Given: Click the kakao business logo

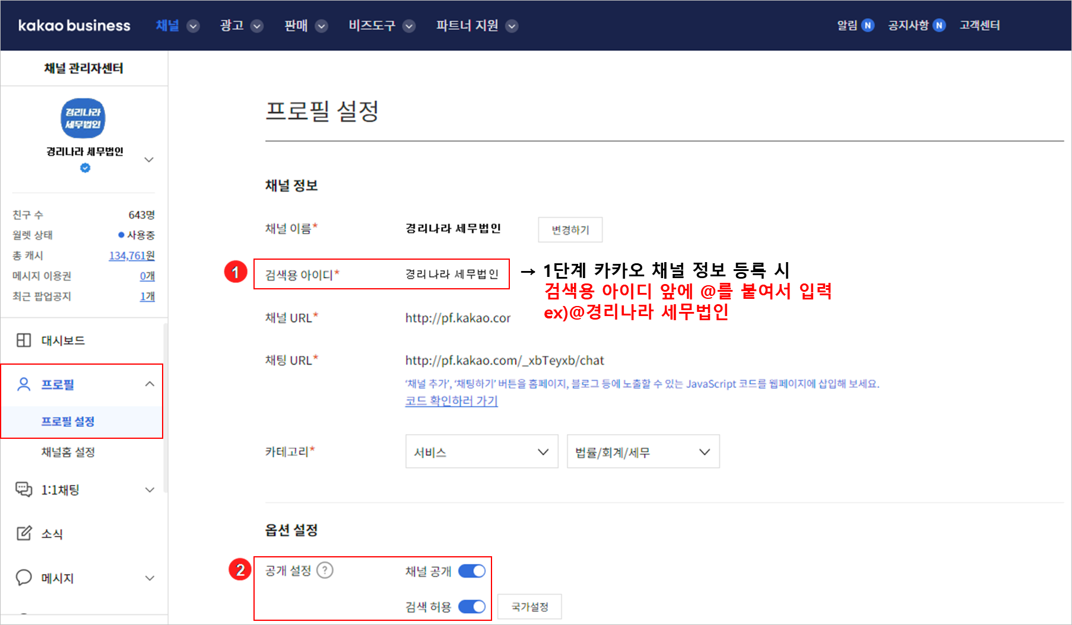Looking at the screenshot, I should point(74,25).
